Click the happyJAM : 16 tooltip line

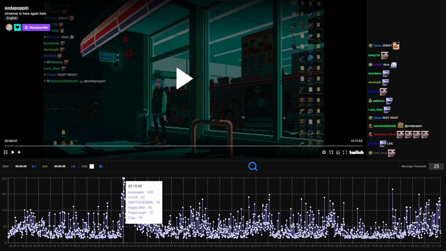click(x=140, y=207)
